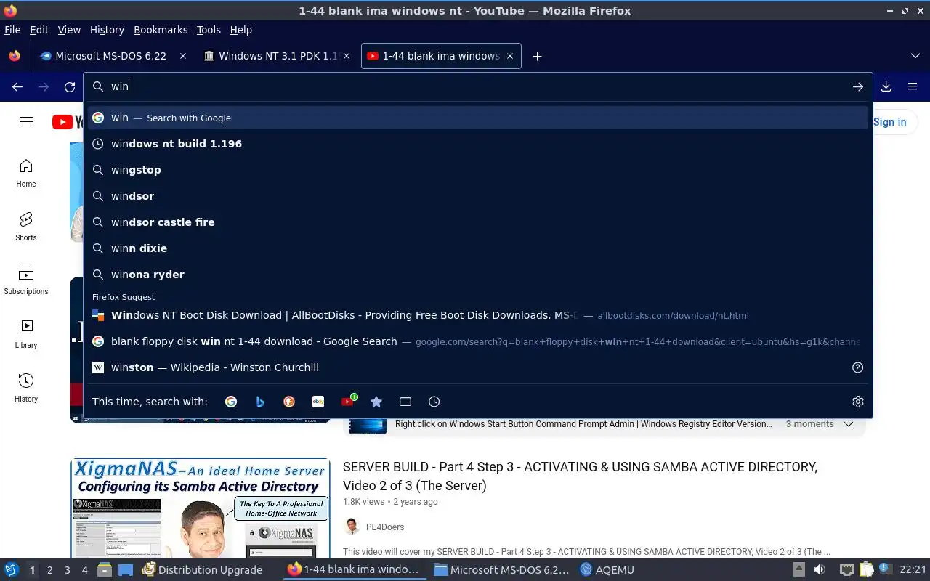Open PE4Doers channel avatar
930x581 pixels.
352,527
